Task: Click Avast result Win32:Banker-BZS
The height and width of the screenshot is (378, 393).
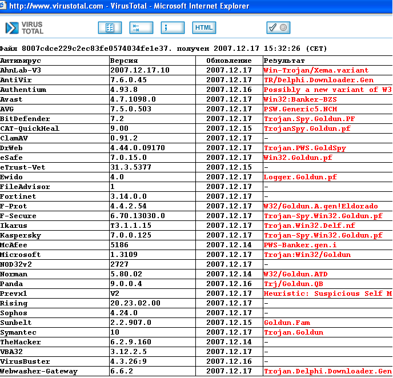Action: (x=300, y=99)
